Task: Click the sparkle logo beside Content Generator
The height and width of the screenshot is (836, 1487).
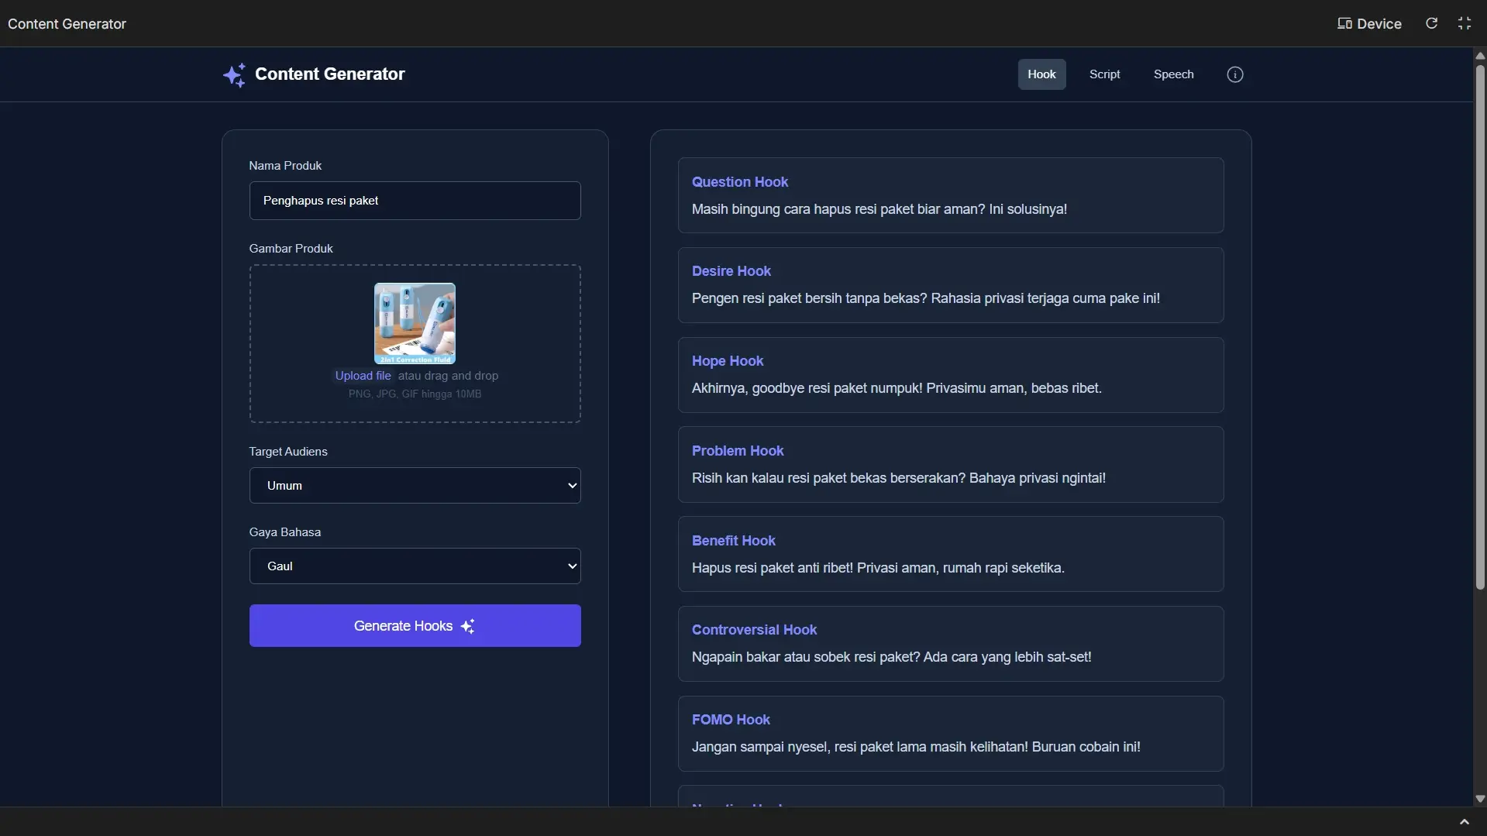Action: pyautogui.click(x=234, y=74)
